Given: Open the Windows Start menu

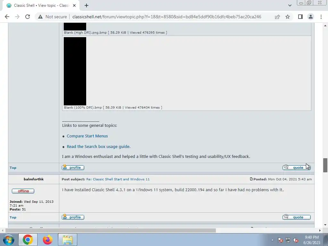Looking at the screenshot, I should point(8,240).
